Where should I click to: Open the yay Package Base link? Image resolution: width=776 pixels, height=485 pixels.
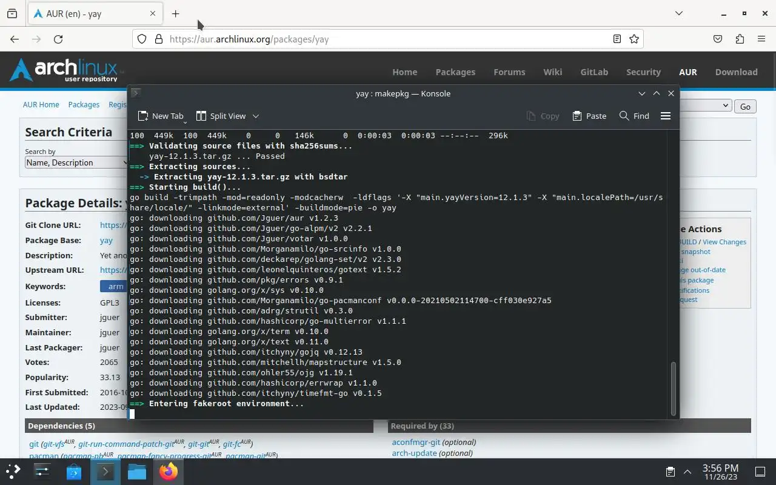(x=106, y=240)
